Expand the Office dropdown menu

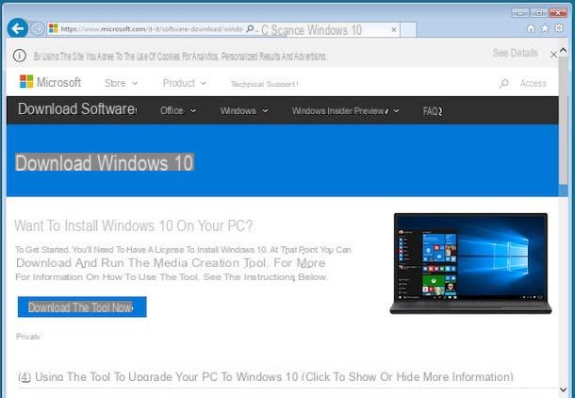coord(178,110)
